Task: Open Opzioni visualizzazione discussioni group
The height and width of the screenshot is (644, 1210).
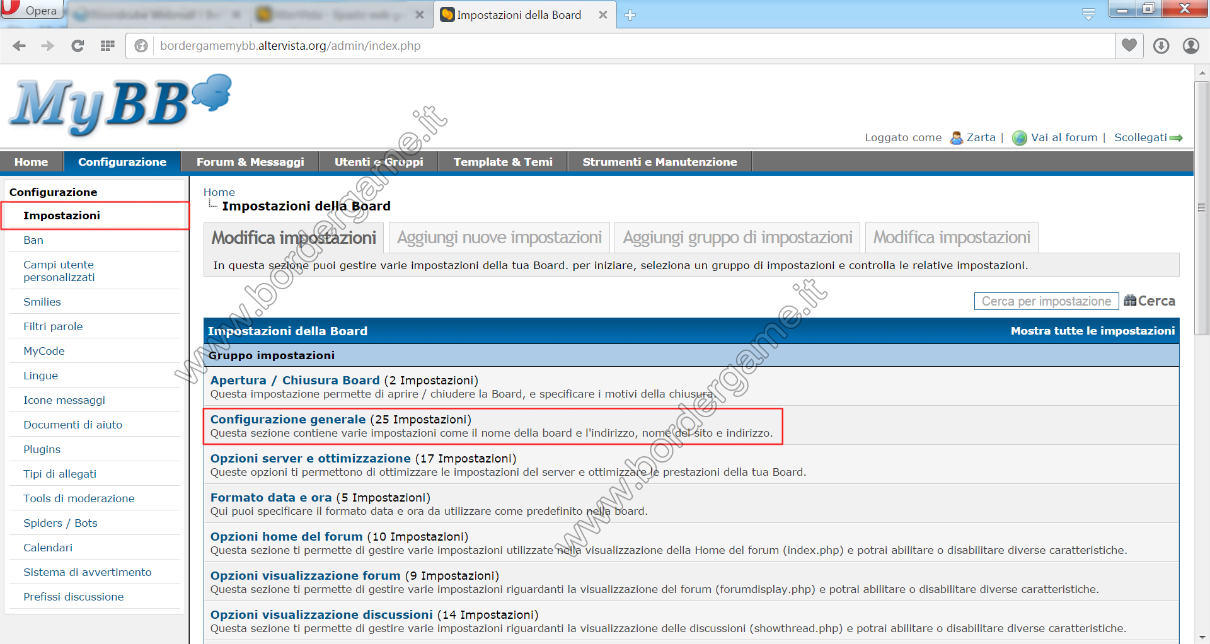Action: [321, 614]
